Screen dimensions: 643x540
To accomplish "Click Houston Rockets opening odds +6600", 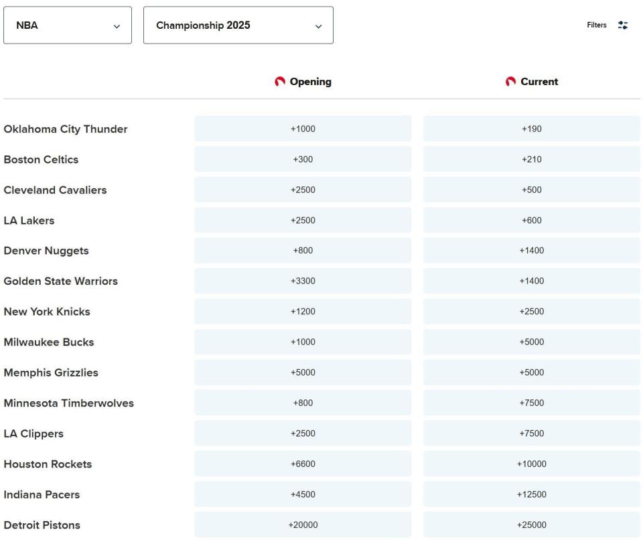I will [x=303, y=464].
